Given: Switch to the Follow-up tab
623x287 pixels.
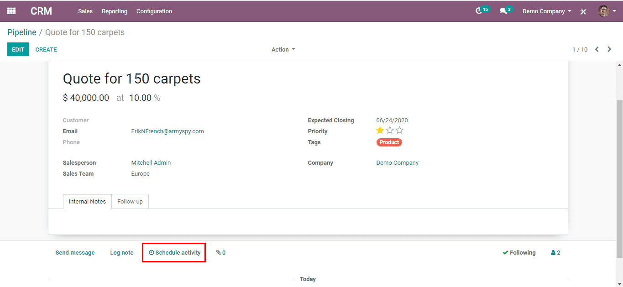Looking at the screenshot, I should click(x=130, y=201).
